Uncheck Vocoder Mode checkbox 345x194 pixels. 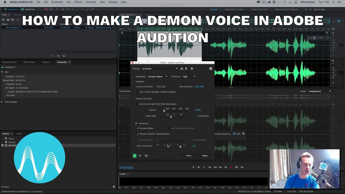pos(138,128)
